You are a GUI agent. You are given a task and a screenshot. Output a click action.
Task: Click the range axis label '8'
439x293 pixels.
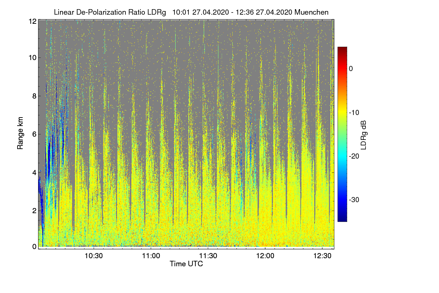point(34,96)
